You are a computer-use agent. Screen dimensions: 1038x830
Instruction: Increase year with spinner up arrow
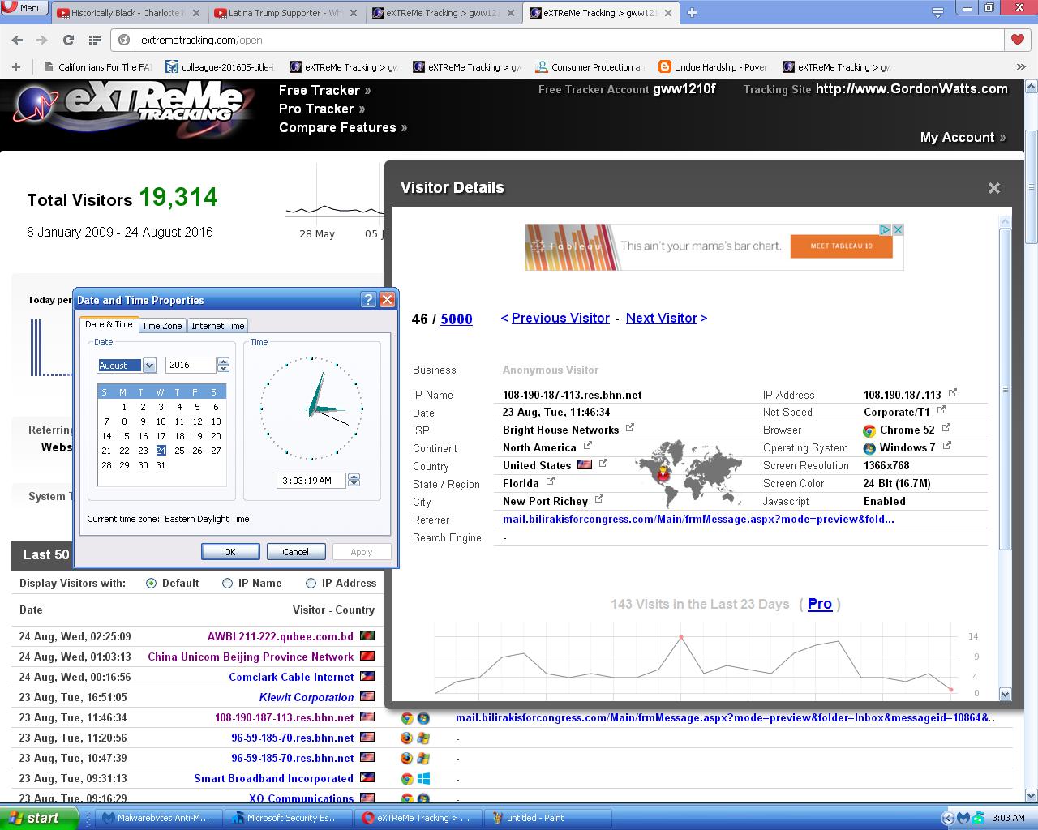pyautogui.click(x=224, y=362)
